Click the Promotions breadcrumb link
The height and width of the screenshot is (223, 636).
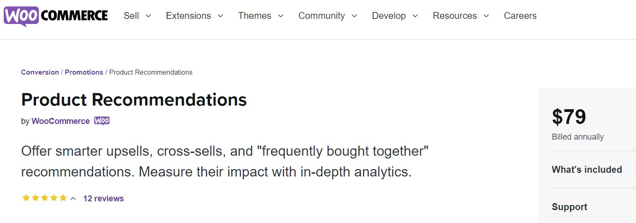(84, 72)
